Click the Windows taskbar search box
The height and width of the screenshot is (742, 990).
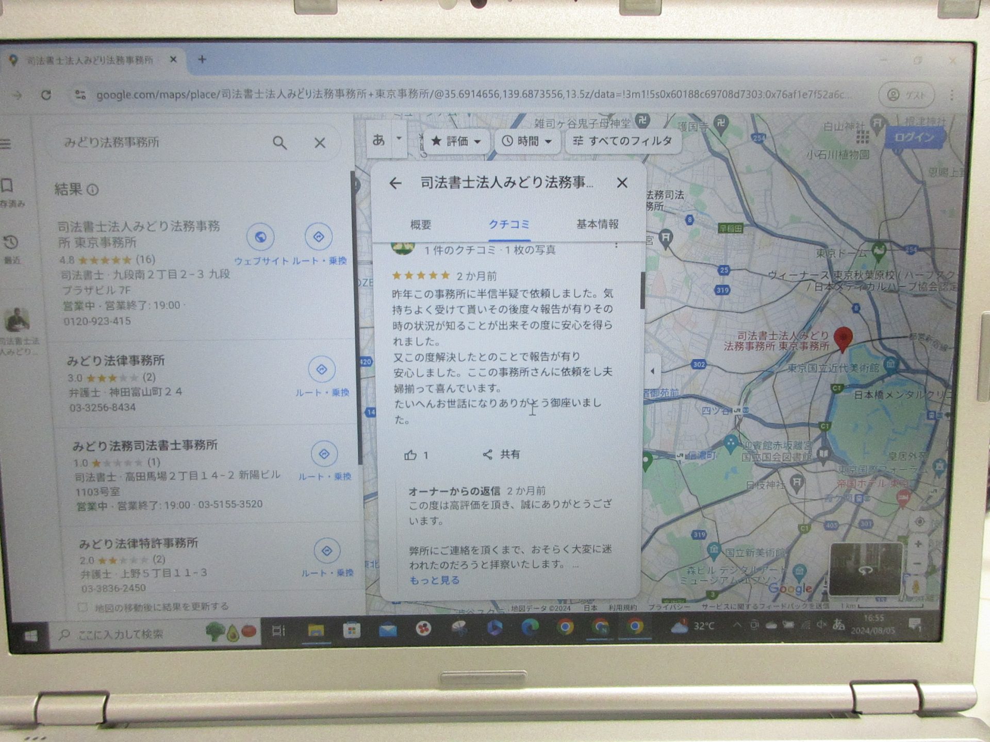[155, 634]
